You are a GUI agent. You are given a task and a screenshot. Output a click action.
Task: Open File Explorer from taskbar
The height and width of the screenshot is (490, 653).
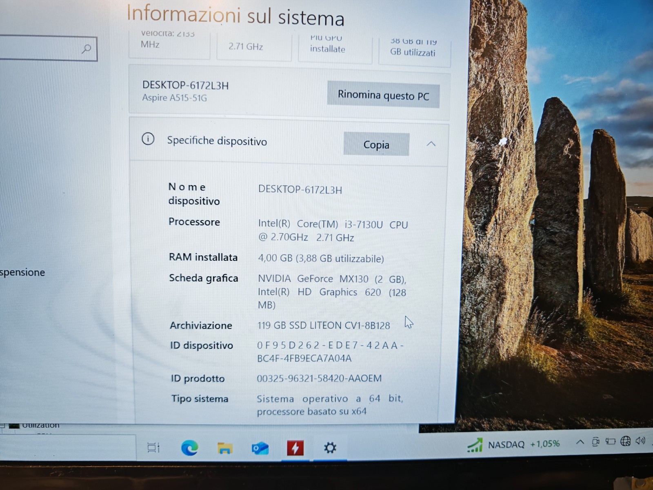point(224,448)
